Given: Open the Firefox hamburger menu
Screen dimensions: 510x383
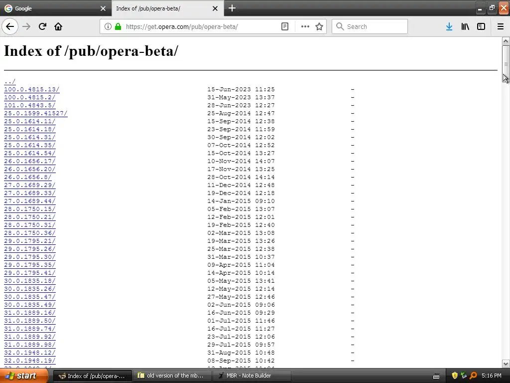Looking at the screenshot, I should (x=501, y=26).
